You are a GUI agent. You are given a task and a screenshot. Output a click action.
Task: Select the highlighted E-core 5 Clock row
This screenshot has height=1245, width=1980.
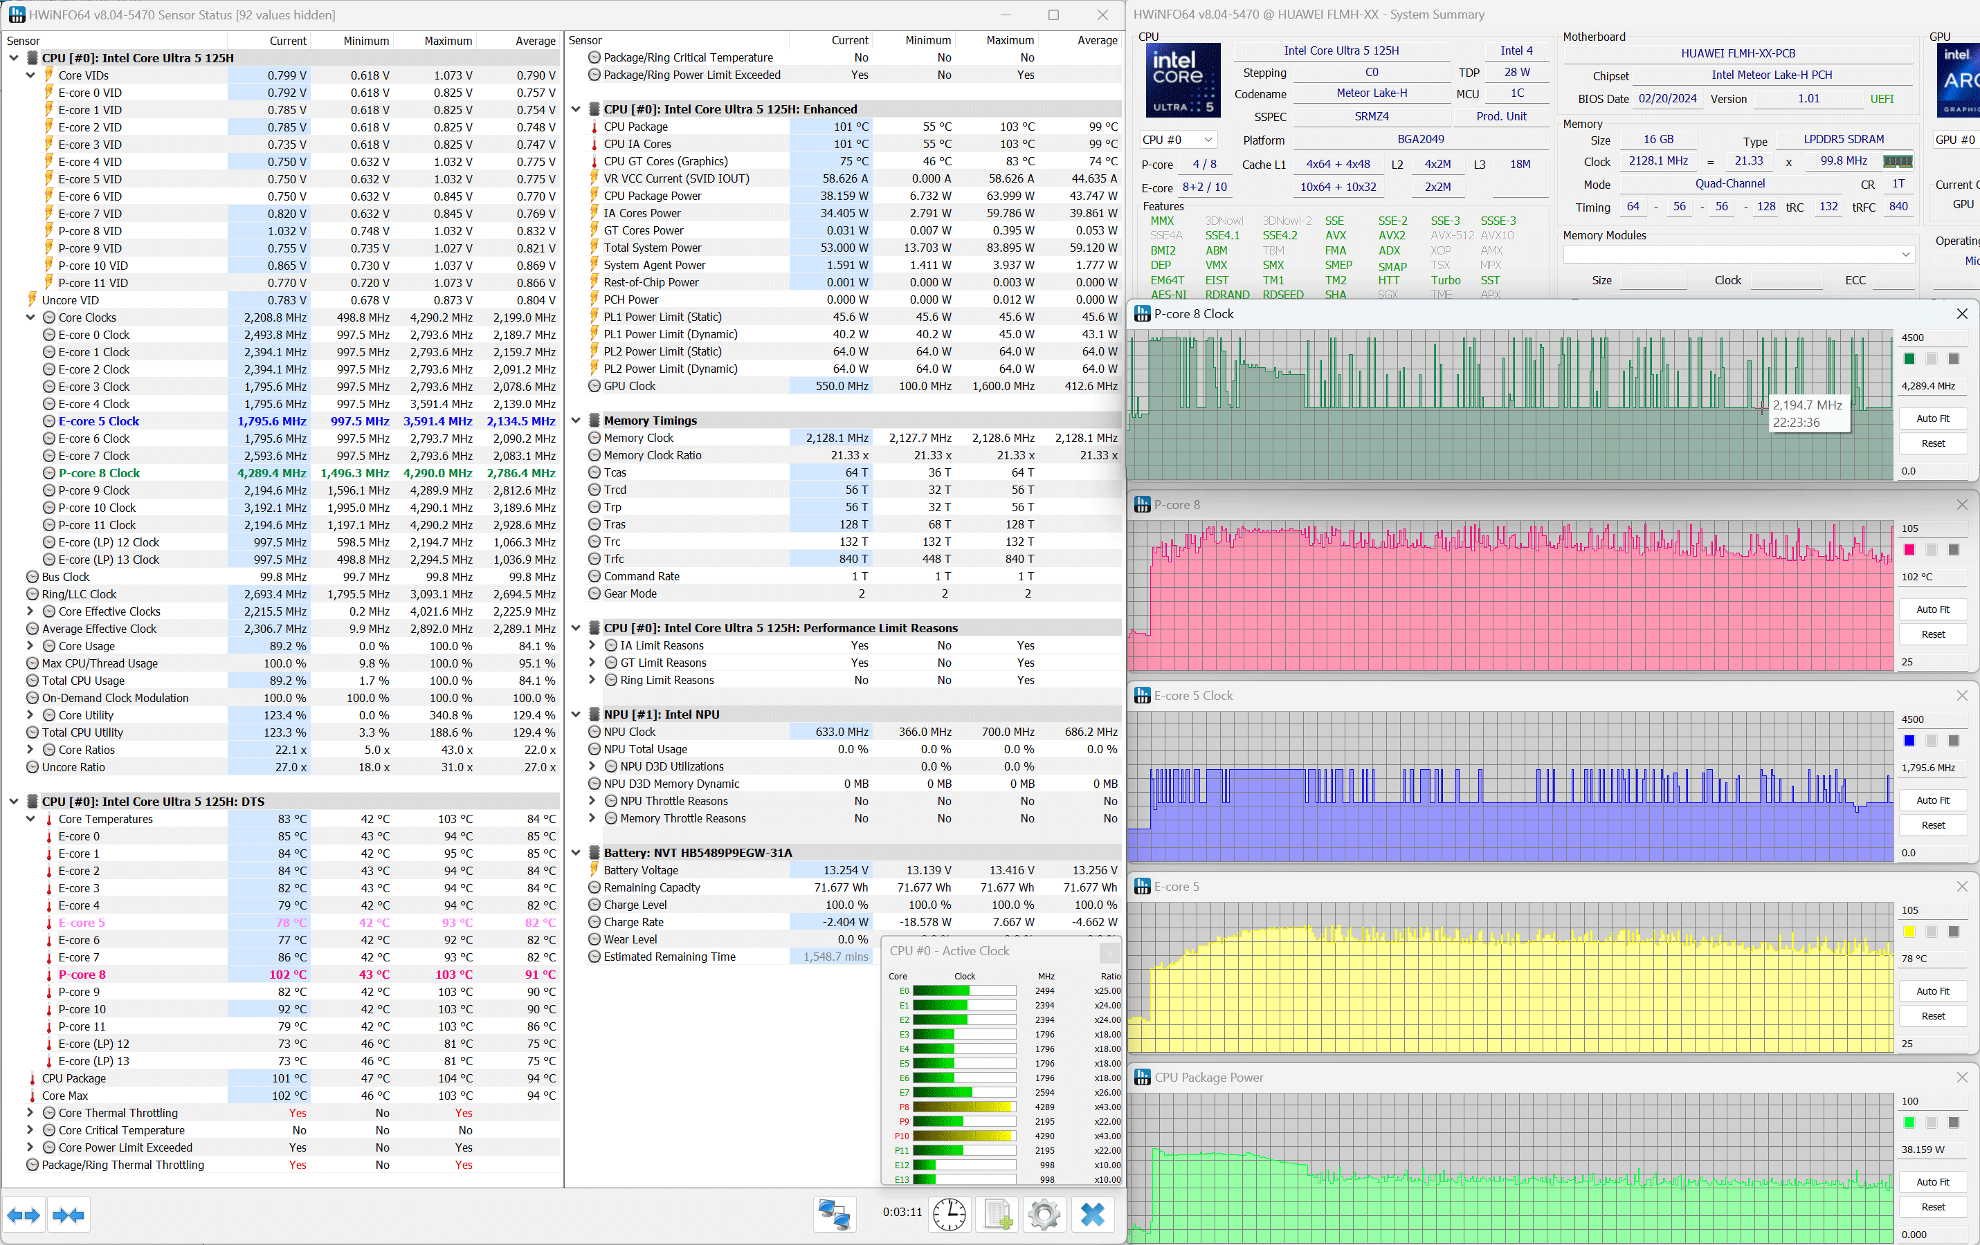280,422
